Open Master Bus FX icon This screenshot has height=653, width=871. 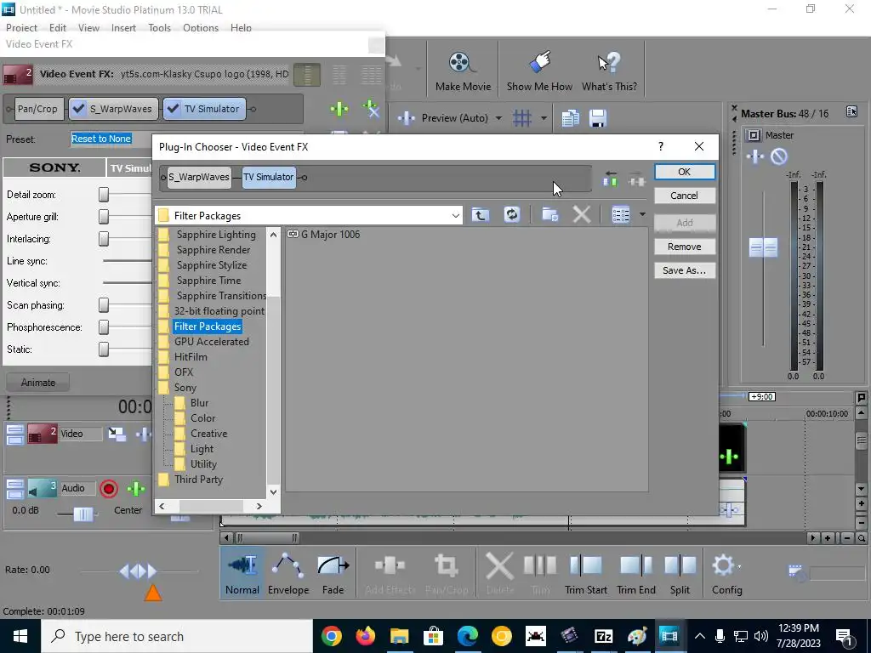[755, 156]
